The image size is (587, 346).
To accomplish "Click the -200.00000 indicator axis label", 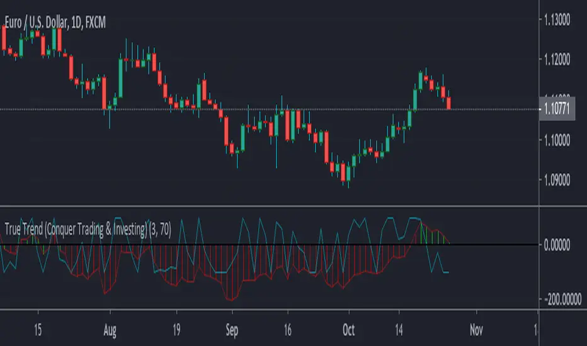I will click(x=562, y=299).
